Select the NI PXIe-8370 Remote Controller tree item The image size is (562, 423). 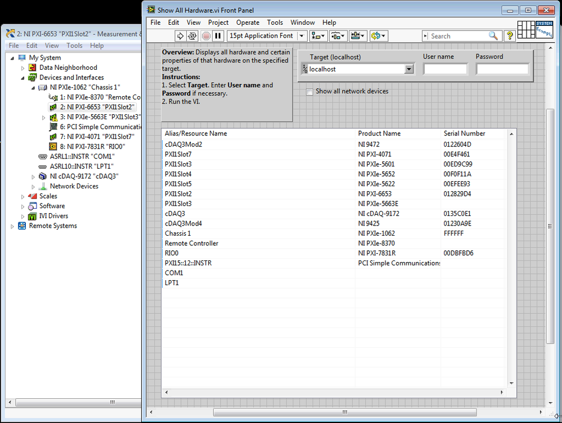click(100, 97)
